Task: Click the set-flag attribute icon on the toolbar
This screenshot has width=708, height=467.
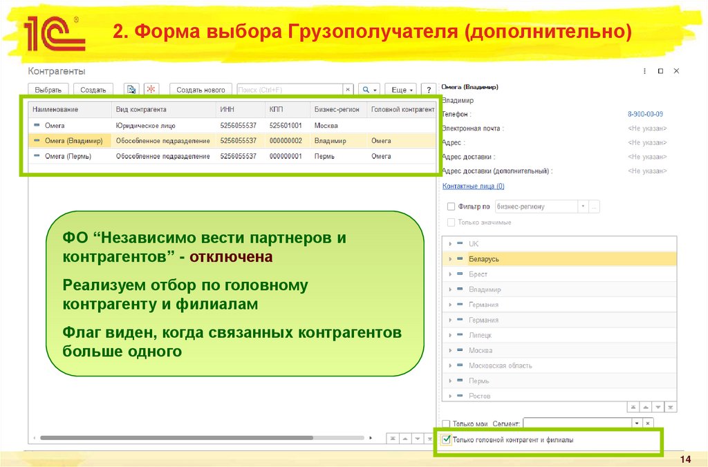Action: (x=130, y=89)
